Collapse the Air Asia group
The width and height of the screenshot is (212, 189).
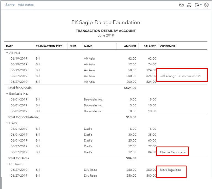click(7, 53)
